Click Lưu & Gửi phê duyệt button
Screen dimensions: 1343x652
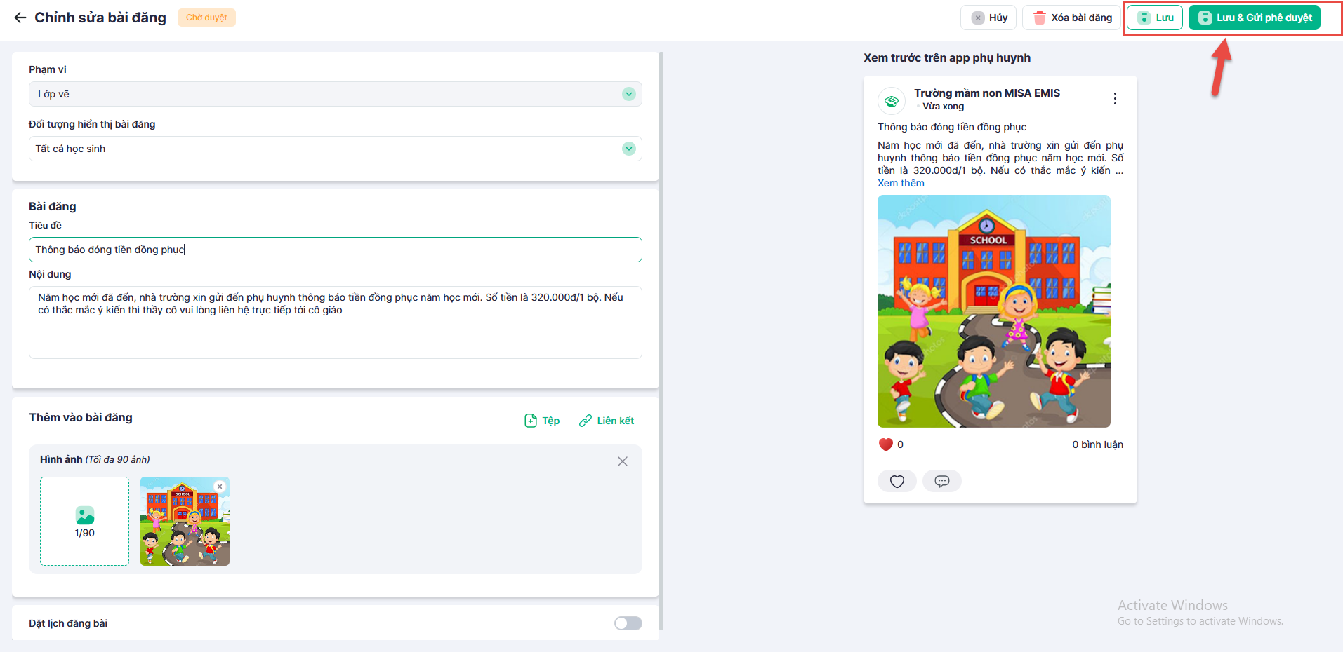click(x=1255, y=18)
